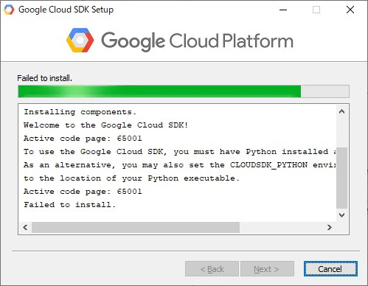The image size is (368, 286).
Task: Click the Cancel button
Action: [x=330, y=269]
